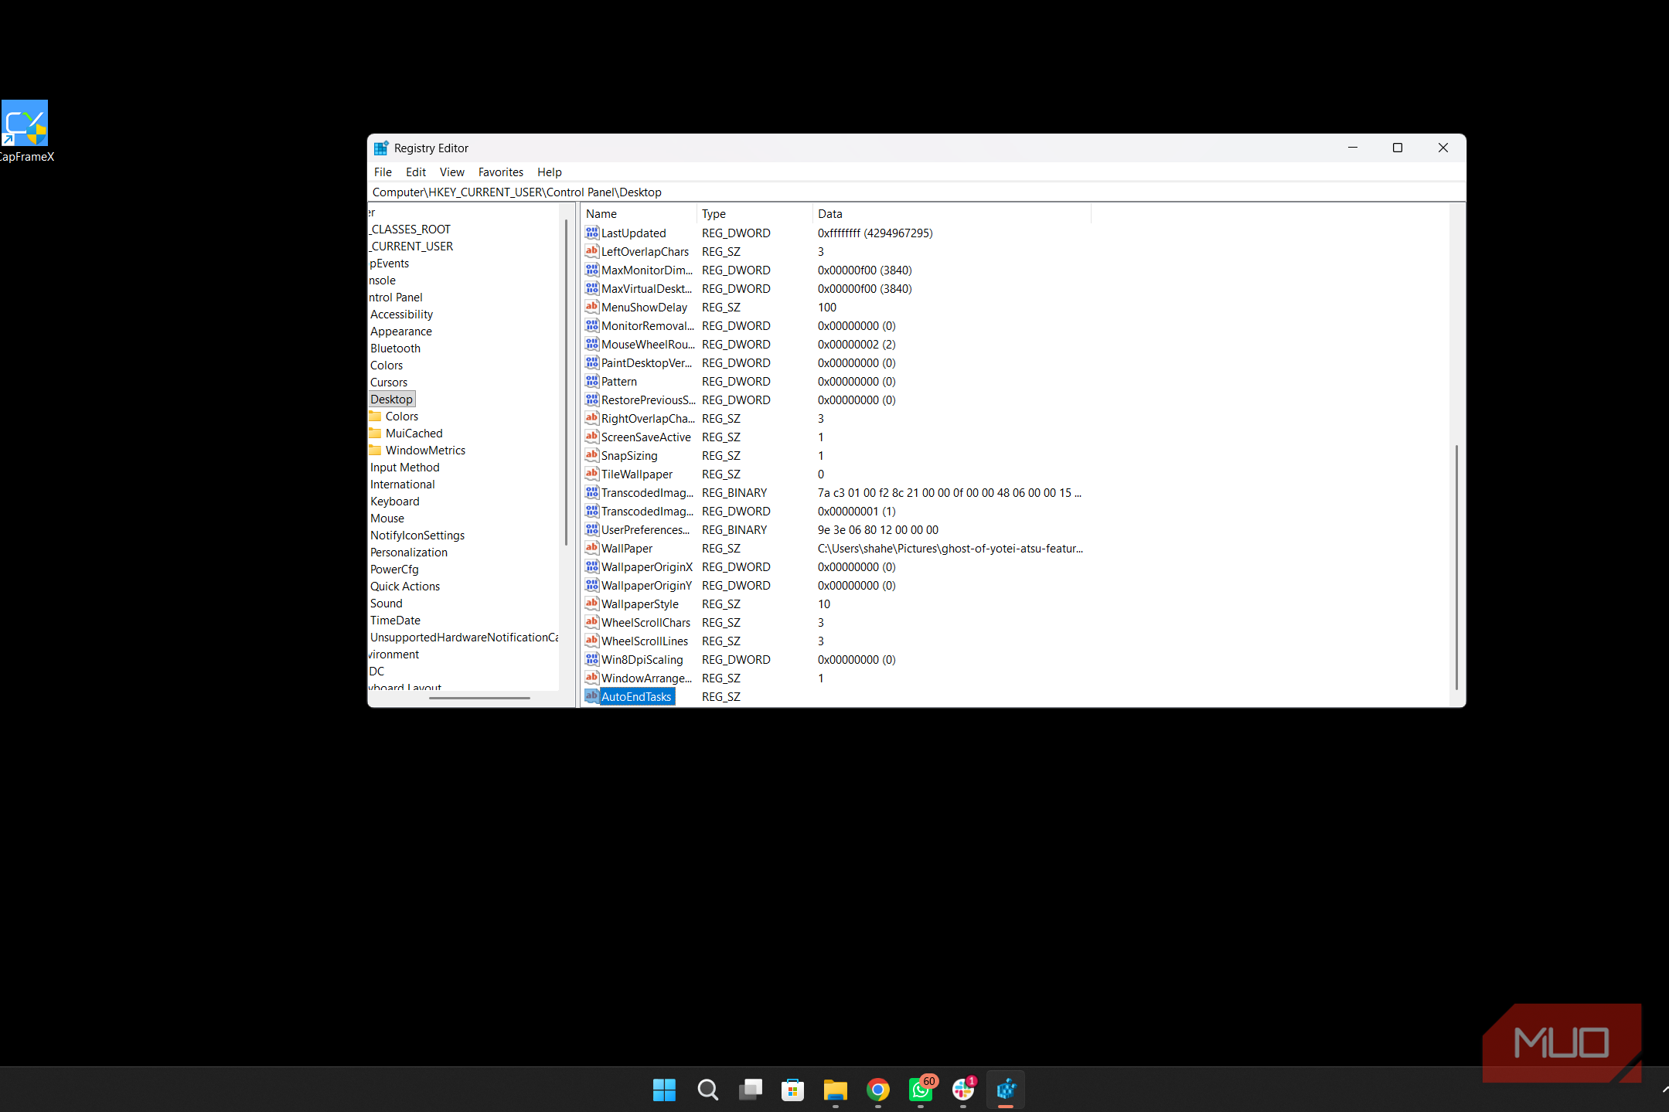The height and width of the screenshot is (1112, 1669).
Task: Click the LastUpdated DWORD value icon
Action: 592,233
